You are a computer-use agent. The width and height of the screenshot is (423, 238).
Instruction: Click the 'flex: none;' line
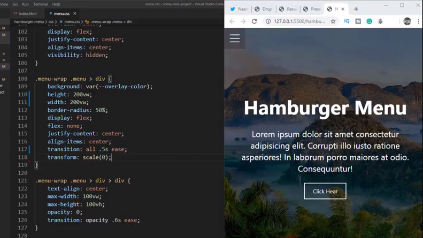click(65, 126)
